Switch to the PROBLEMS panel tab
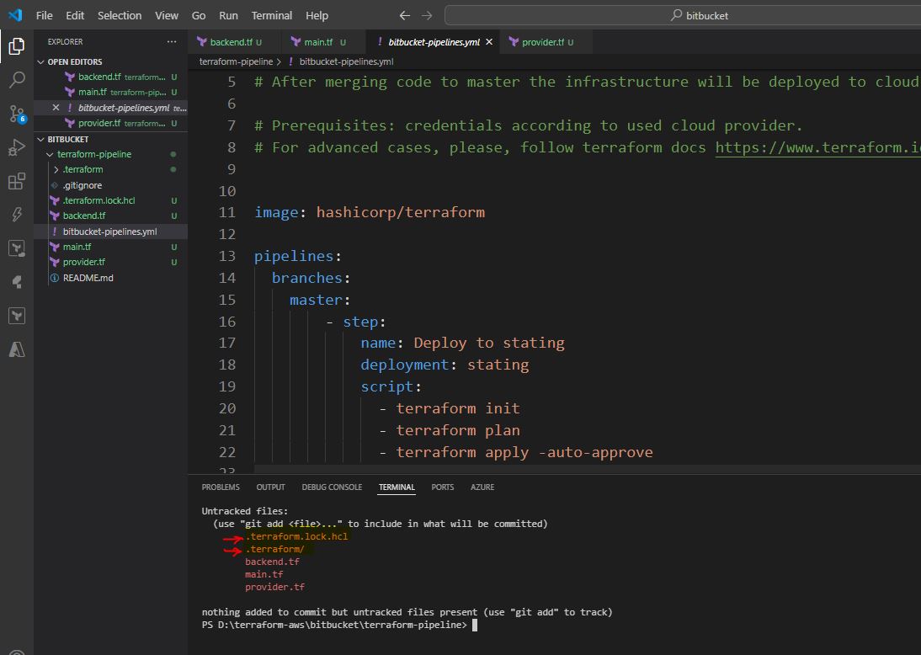The height and width of the screenshot is (655, 921). coord(221,487)
